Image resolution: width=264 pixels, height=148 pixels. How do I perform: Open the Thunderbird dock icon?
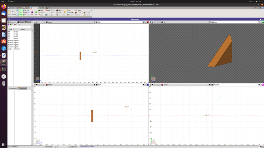pos(3,13)
